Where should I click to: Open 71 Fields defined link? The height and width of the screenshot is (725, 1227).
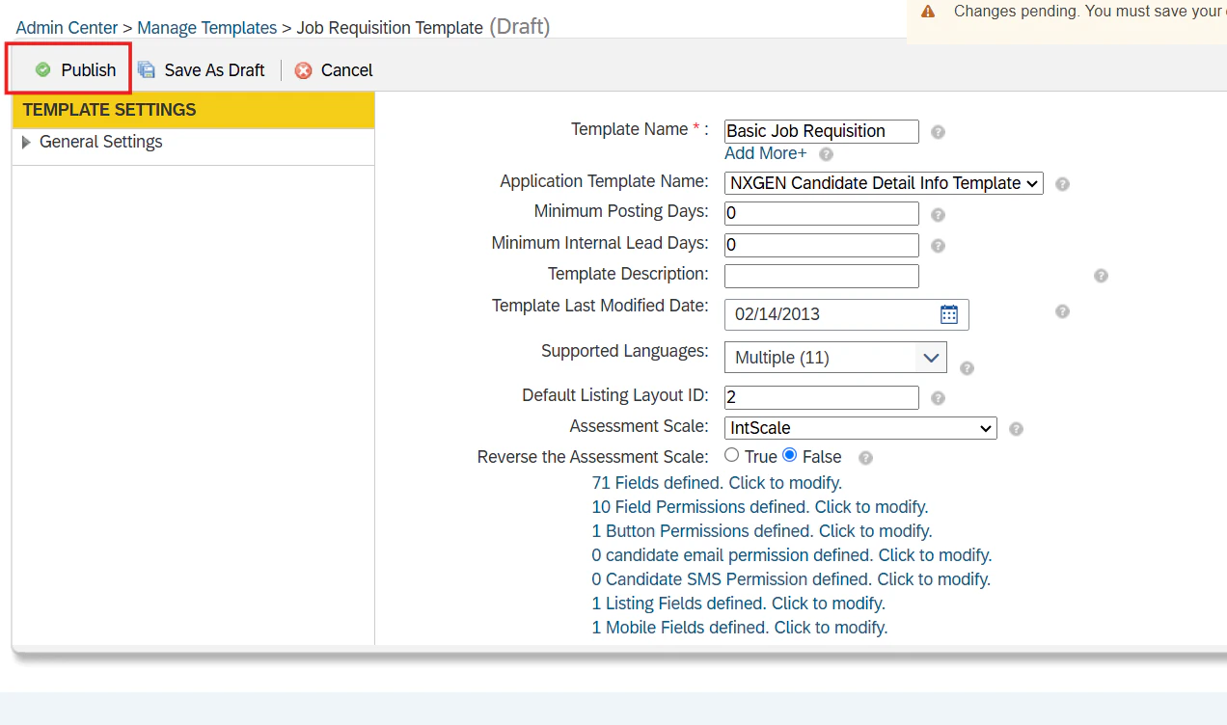(717, 483)
